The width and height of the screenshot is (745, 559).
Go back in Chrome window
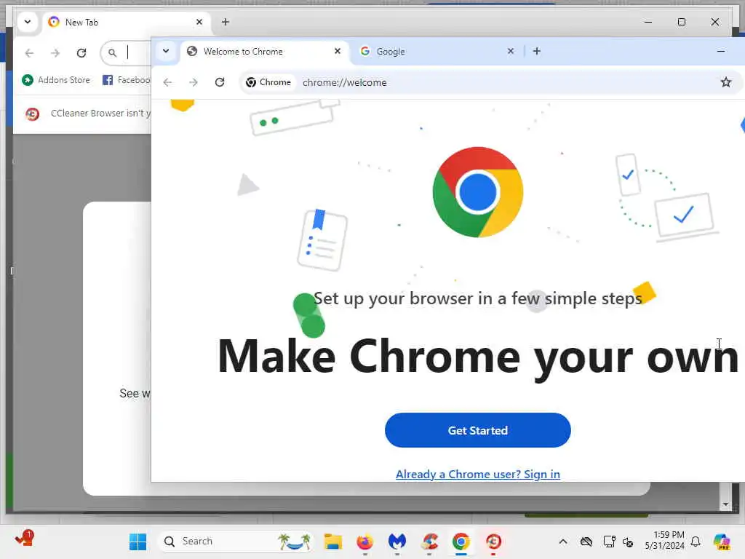168,82
